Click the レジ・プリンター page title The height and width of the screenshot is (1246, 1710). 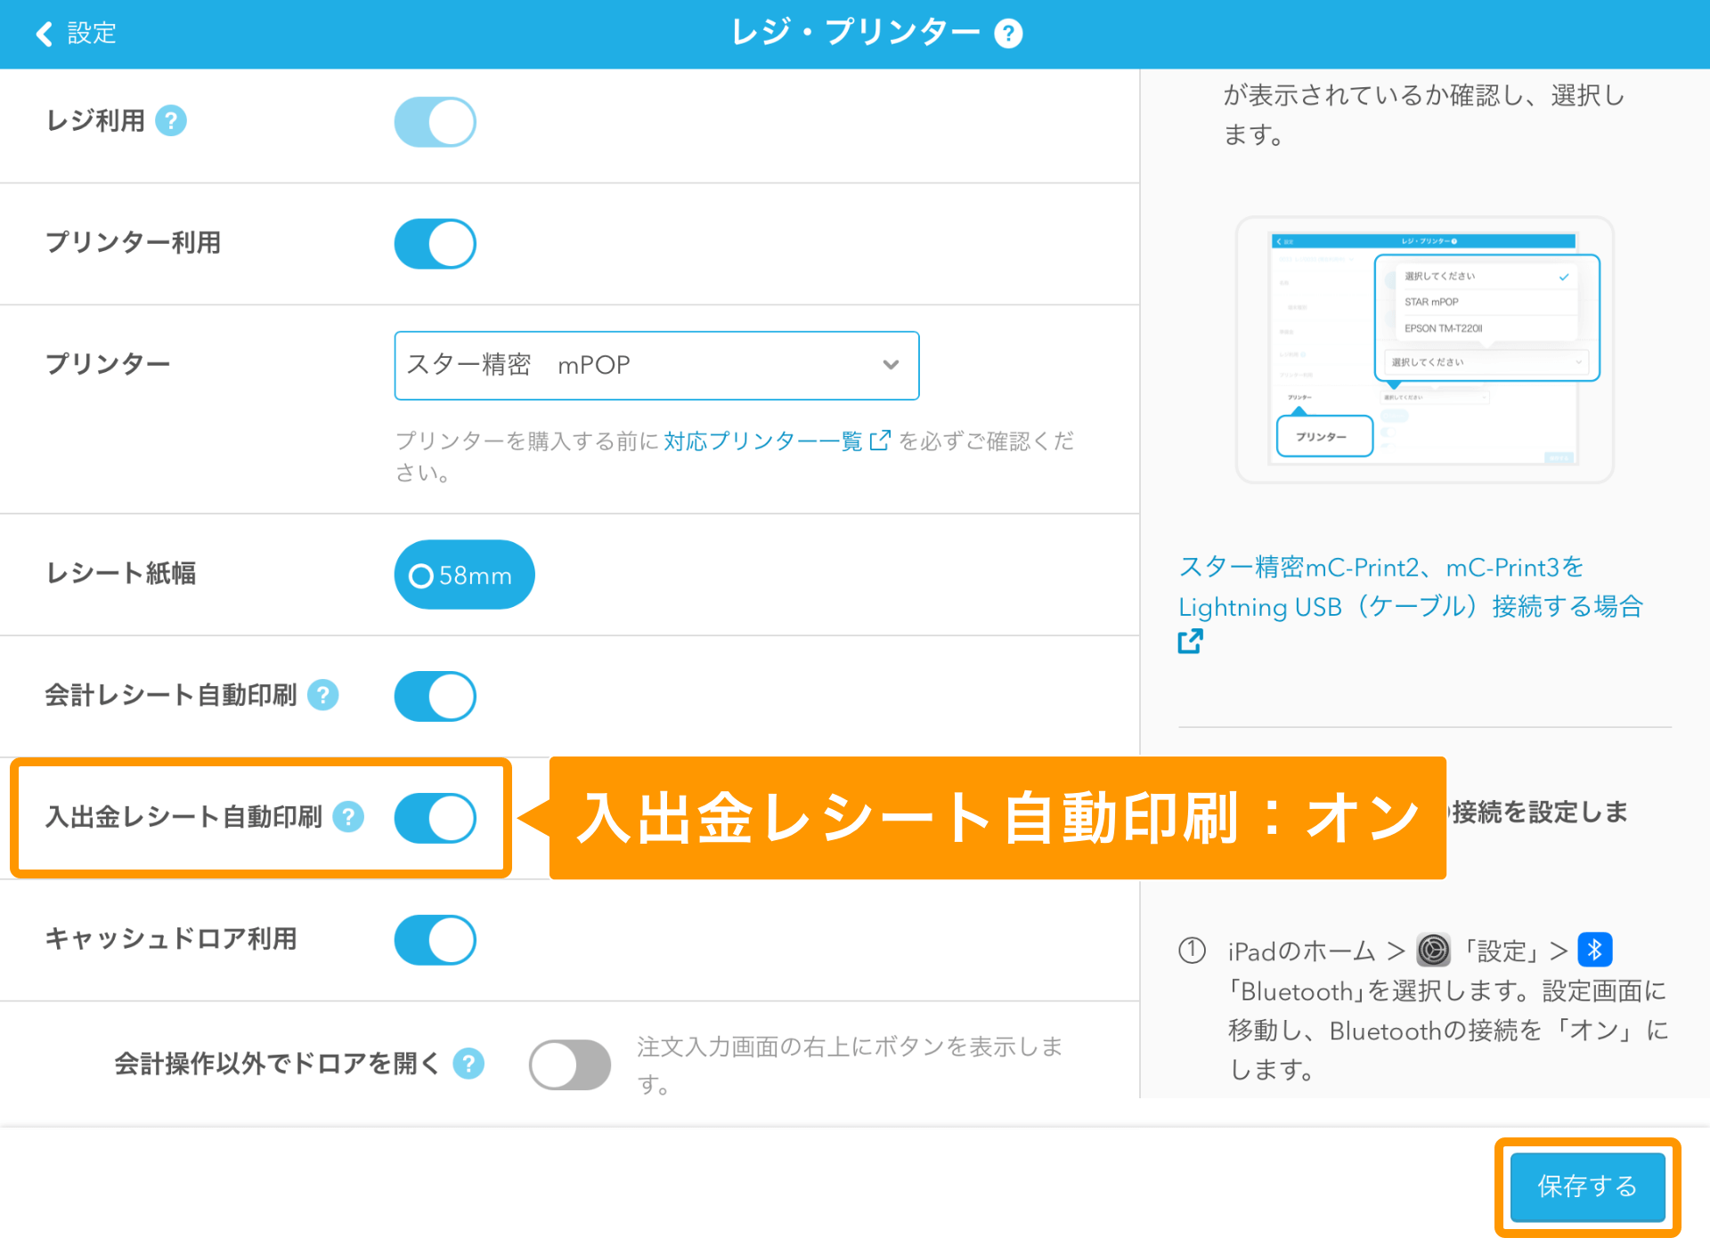click(x=855, y=33)
